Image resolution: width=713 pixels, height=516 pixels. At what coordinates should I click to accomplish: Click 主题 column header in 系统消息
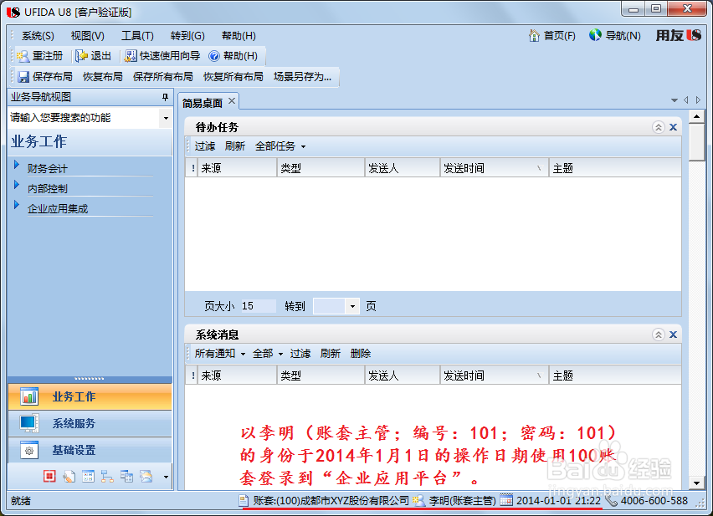[x=615, y=376]
